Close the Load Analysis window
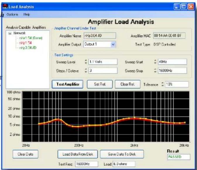The image size is (197, 170). click(x=191, y=7)
